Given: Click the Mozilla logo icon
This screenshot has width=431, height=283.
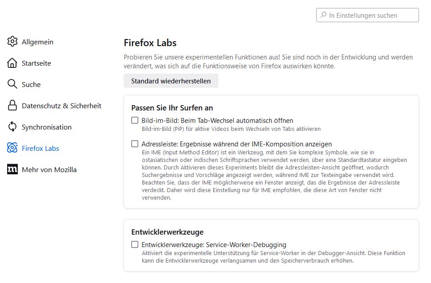Looking at the screenshot, I should 12,169.
